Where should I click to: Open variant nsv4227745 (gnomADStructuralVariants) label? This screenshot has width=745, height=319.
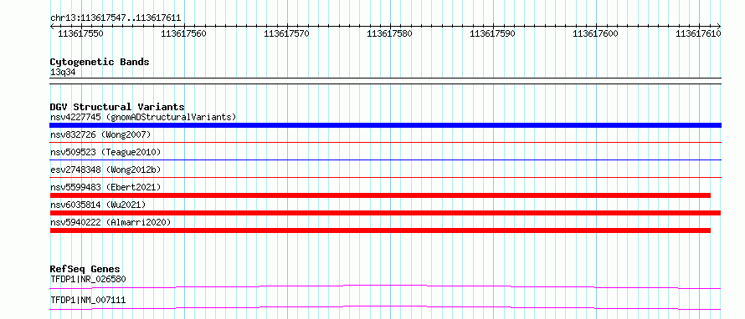[143, 117]
